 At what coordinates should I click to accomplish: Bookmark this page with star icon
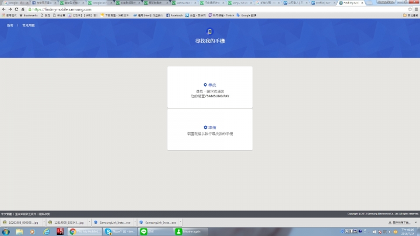pyautogui.click(x=410, y=9)
